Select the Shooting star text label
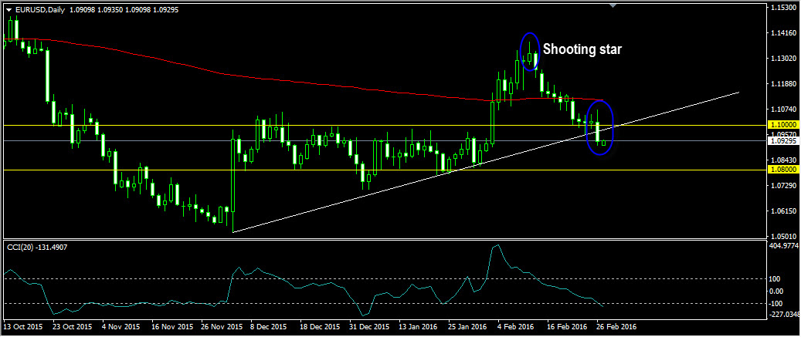This screenshot has height=337, width=801. coord(582,49)
